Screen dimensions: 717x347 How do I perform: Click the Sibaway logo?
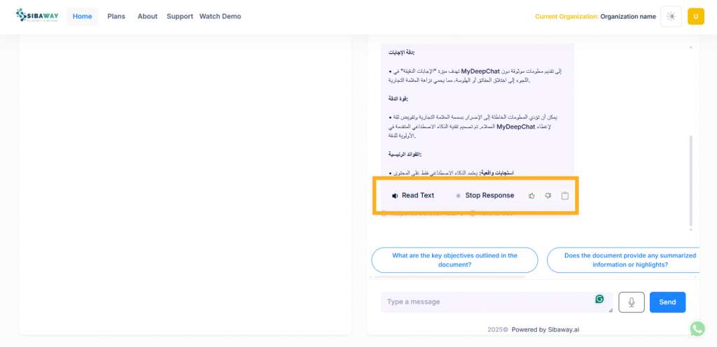click(x=37, y=16)
